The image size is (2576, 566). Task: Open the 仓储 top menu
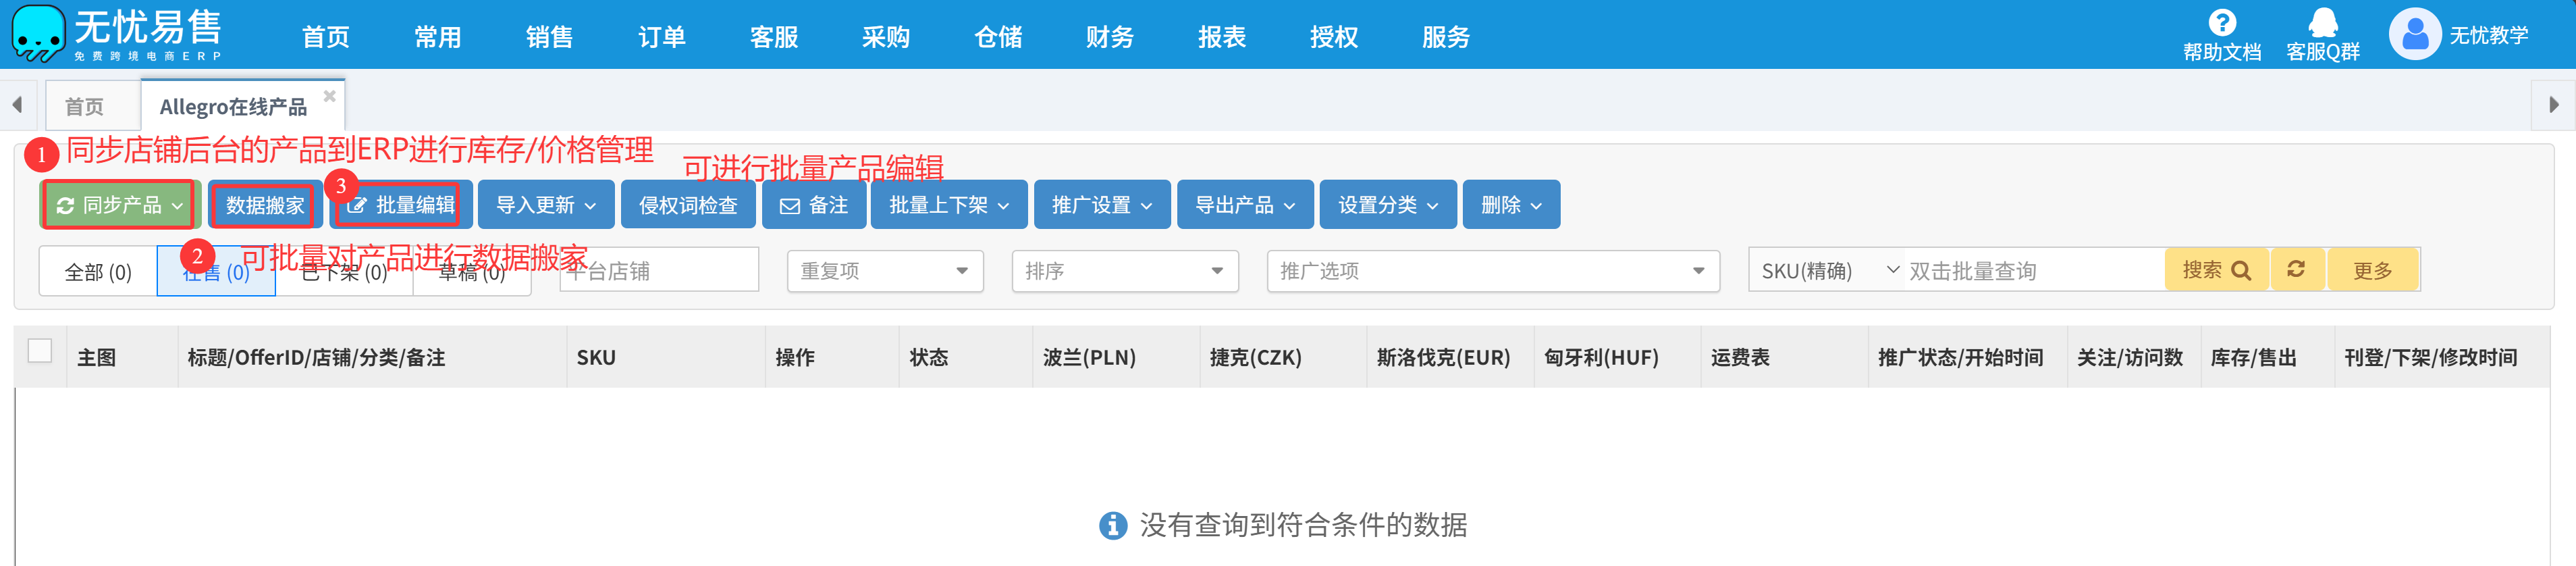pos(998,37)
